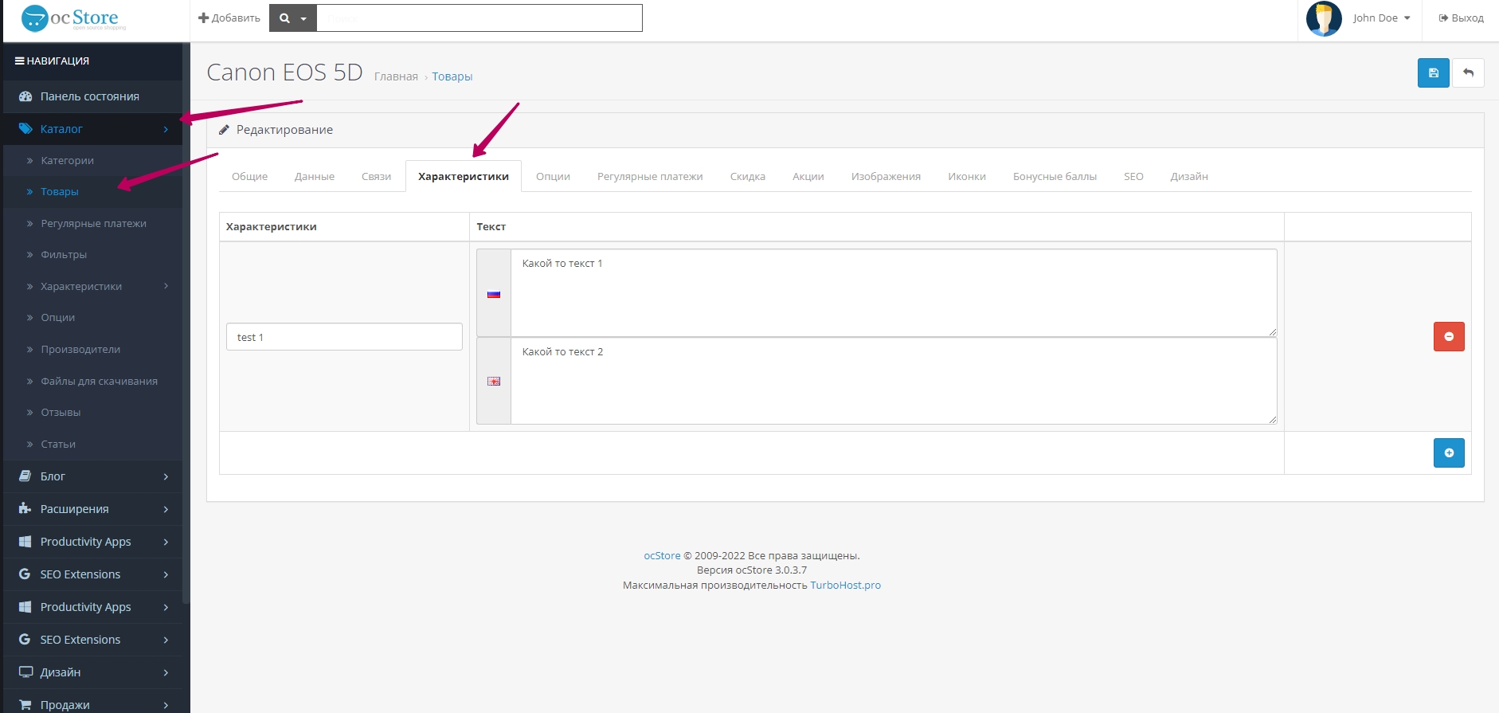Add a characteristic with the blue plus button
The width and height of the screenshot is (1499, 713).
point(1449,453)
